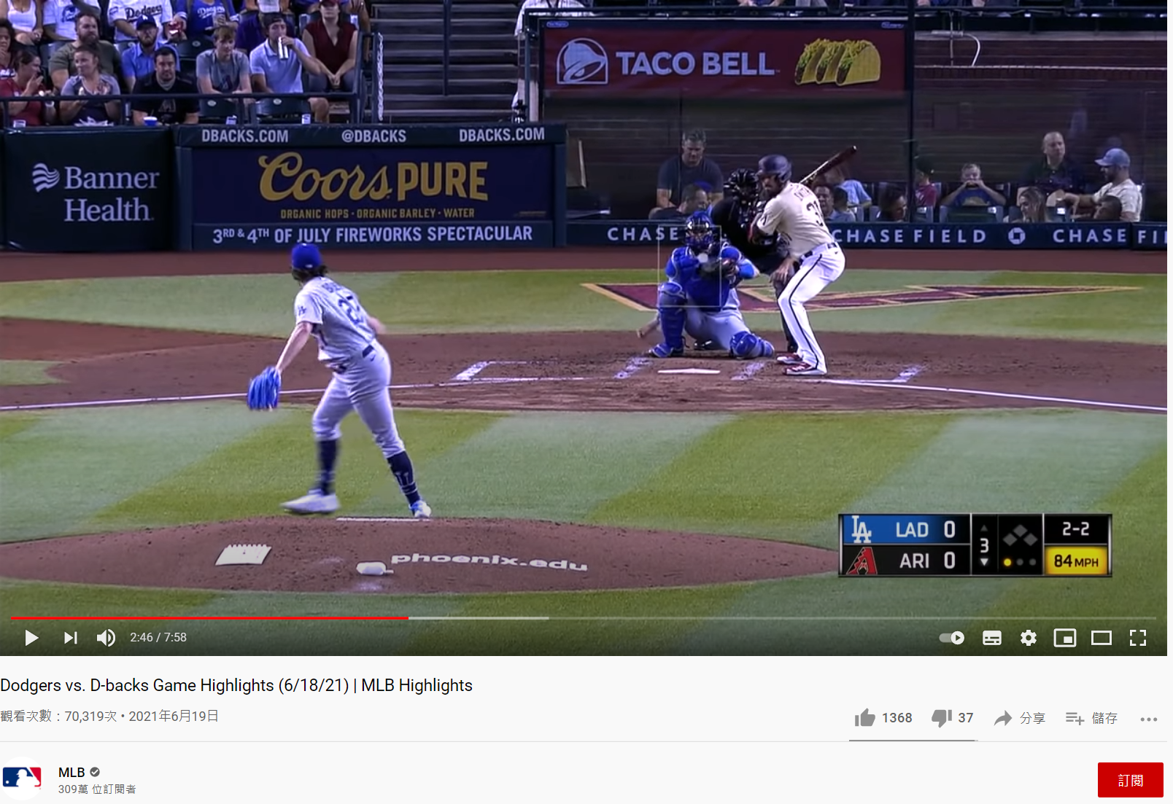Click the red subscribe button
Screen dimensions: 1173x804
click(1131, 780)
